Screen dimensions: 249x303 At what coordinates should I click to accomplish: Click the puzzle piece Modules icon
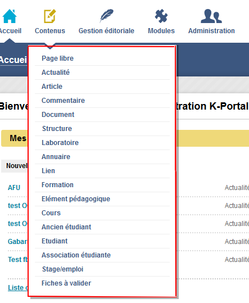pos(161,16)
